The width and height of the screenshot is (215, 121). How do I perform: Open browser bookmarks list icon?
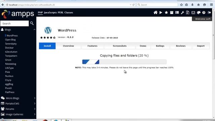pyautogui.click(x=186, y=5)
